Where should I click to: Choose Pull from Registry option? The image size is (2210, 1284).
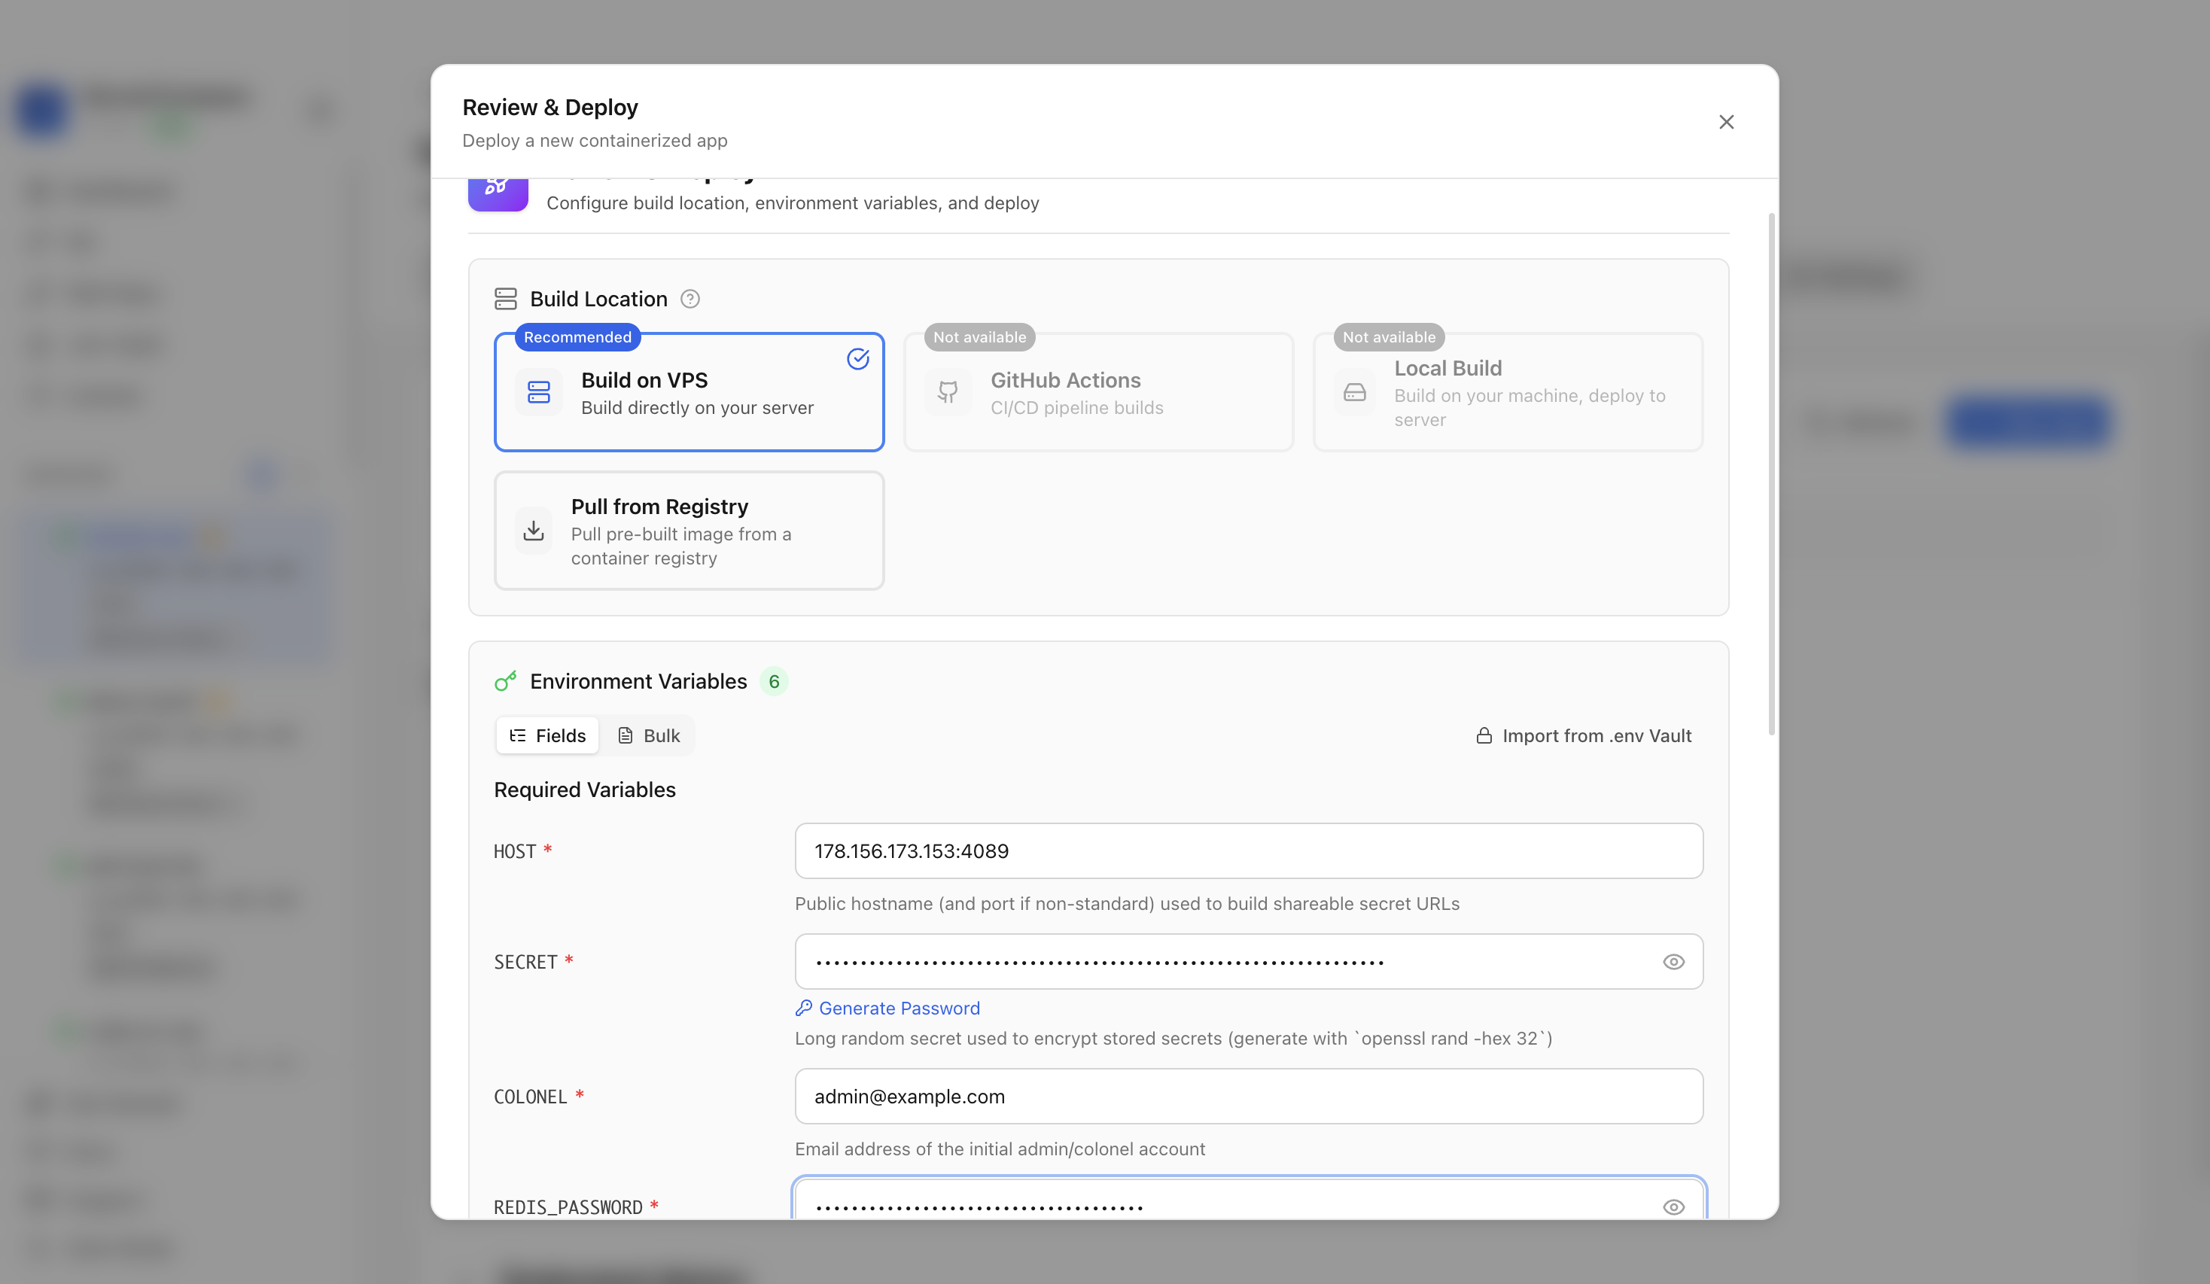(689, 531)
